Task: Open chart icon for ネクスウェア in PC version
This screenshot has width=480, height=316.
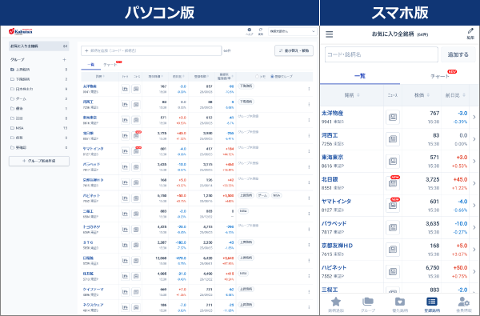Action: click(x=126, y=307)
